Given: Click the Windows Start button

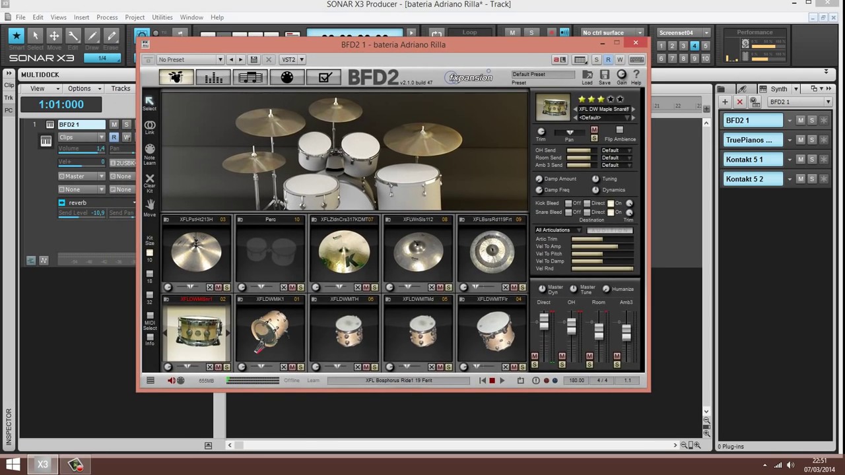Looking at the screenshot, I should (13, 464).
